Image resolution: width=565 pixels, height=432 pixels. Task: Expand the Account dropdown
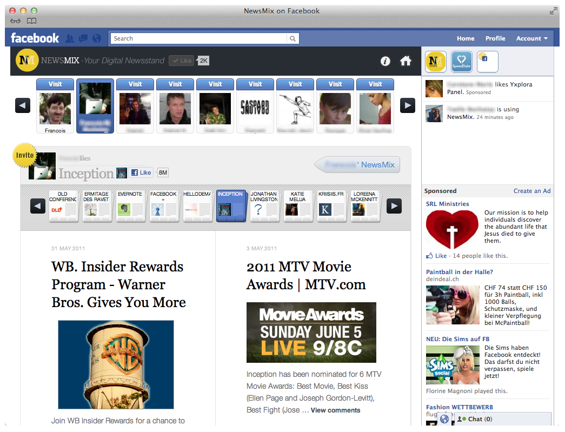532,38
